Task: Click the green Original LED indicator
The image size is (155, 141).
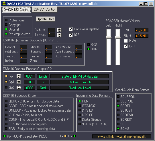Action: [x=6, y=29]
